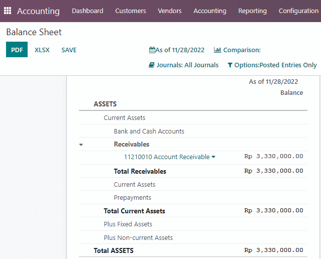Open the Journals: All Journals filter
The width and height of the screenshot is (321, 259).
(x=184, y=65)
